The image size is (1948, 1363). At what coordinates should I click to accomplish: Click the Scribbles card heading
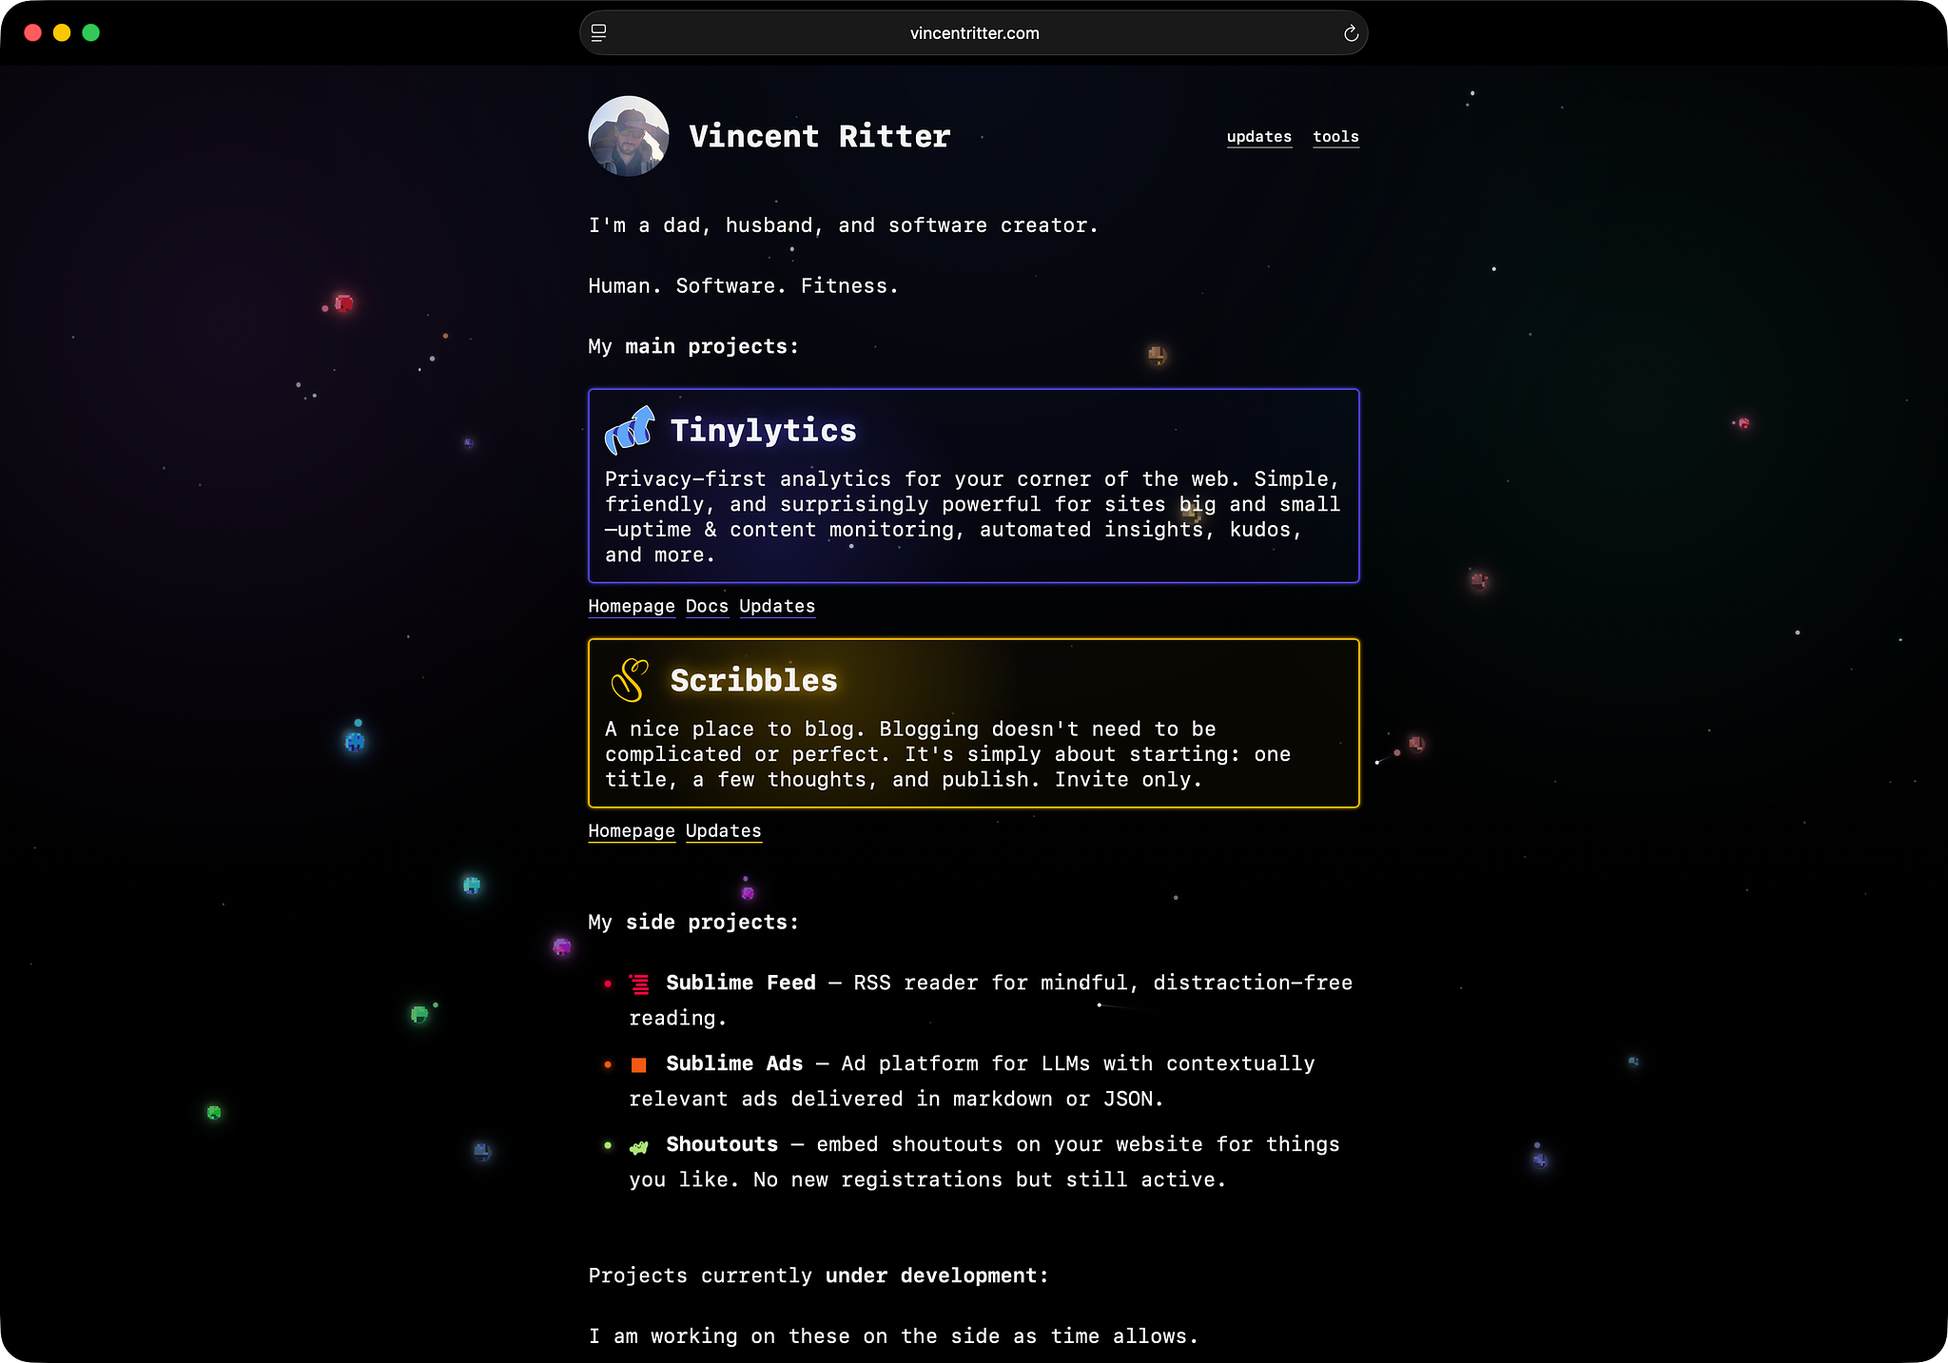[753, 680]
